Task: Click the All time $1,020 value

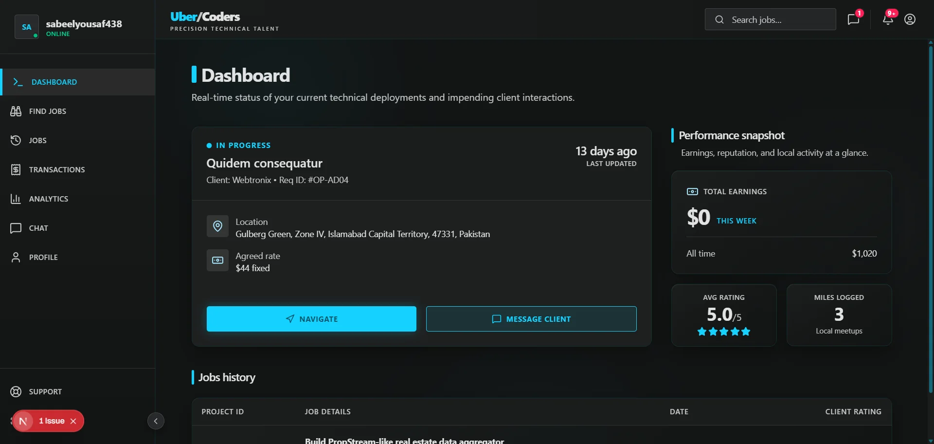Action: pos(864,254)
